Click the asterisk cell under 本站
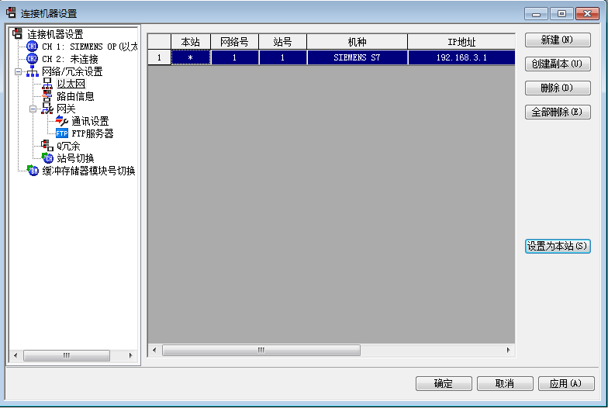The height and width of the screenshot is (408, 608). (191, 57)
